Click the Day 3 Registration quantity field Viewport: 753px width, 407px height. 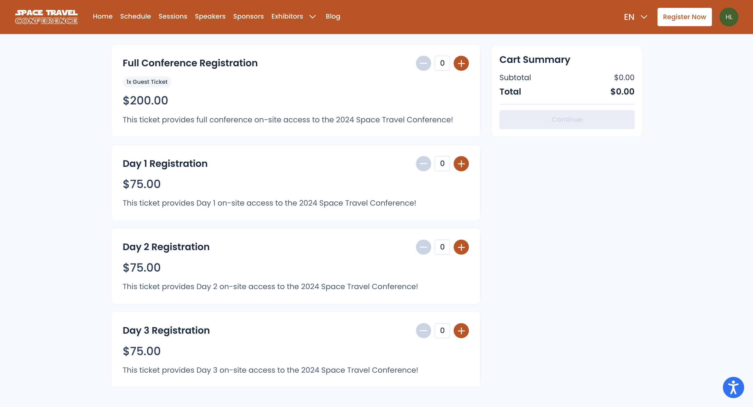click(x=442, y=331)
